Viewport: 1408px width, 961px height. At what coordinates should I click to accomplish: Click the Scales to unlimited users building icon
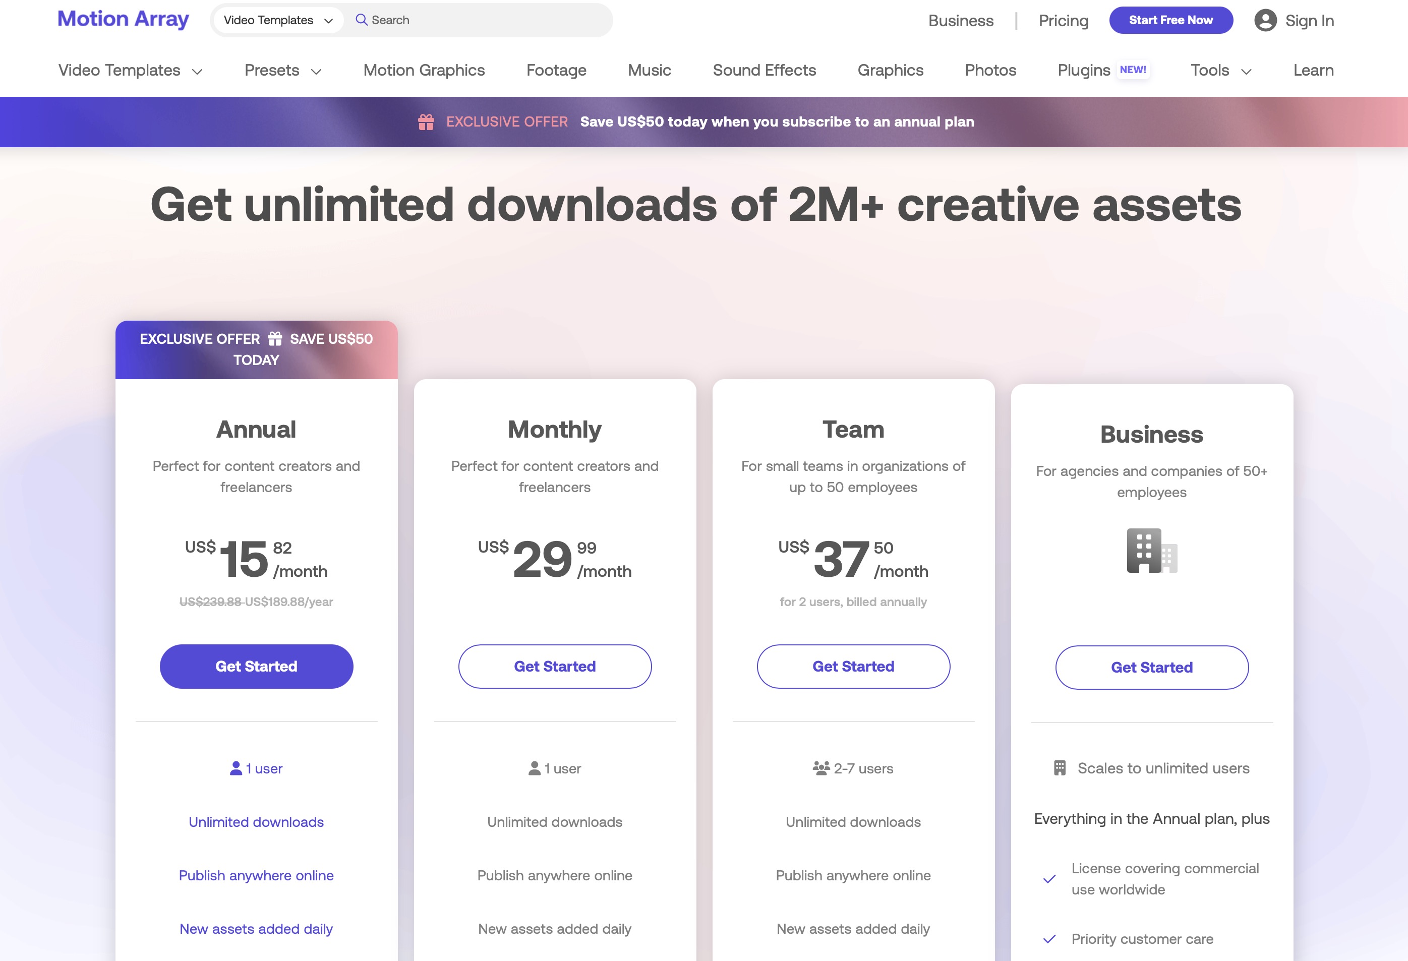[x=1059, y=768]
